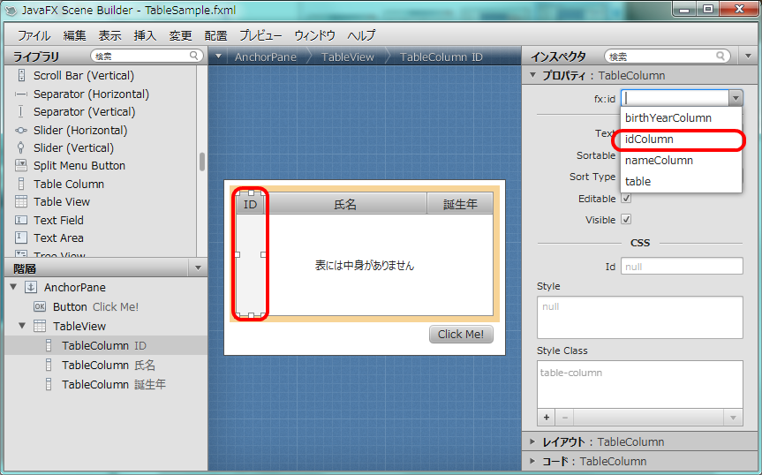762x475 pixels.
Task: Click the Text Field library icon
Action: point(21,220)
